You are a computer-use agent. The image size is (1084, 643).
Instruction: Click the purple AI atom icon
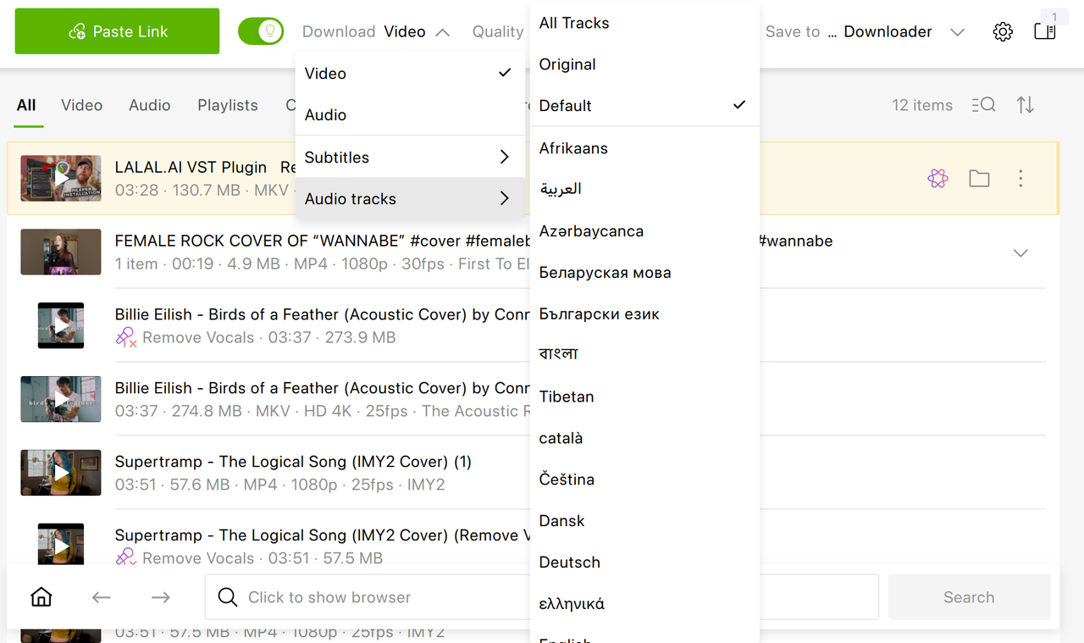click(x=937, y=178)
